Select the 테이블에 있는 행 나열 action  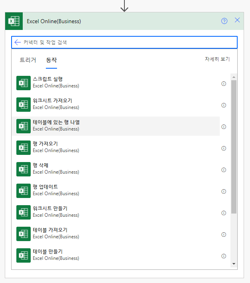[x=116, y=126]
